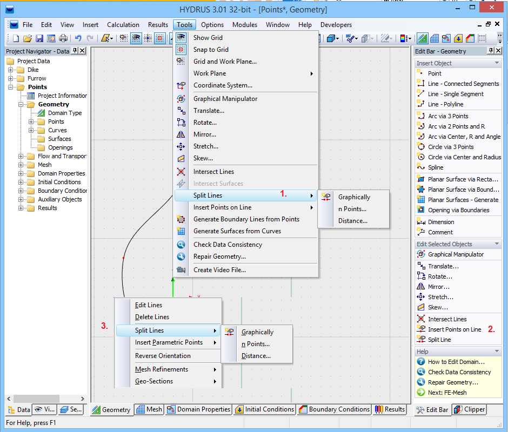Viewport: 508px width, 432px height.
Task: Click the Skew icon in Tools menu
Action: coord(181,158)
